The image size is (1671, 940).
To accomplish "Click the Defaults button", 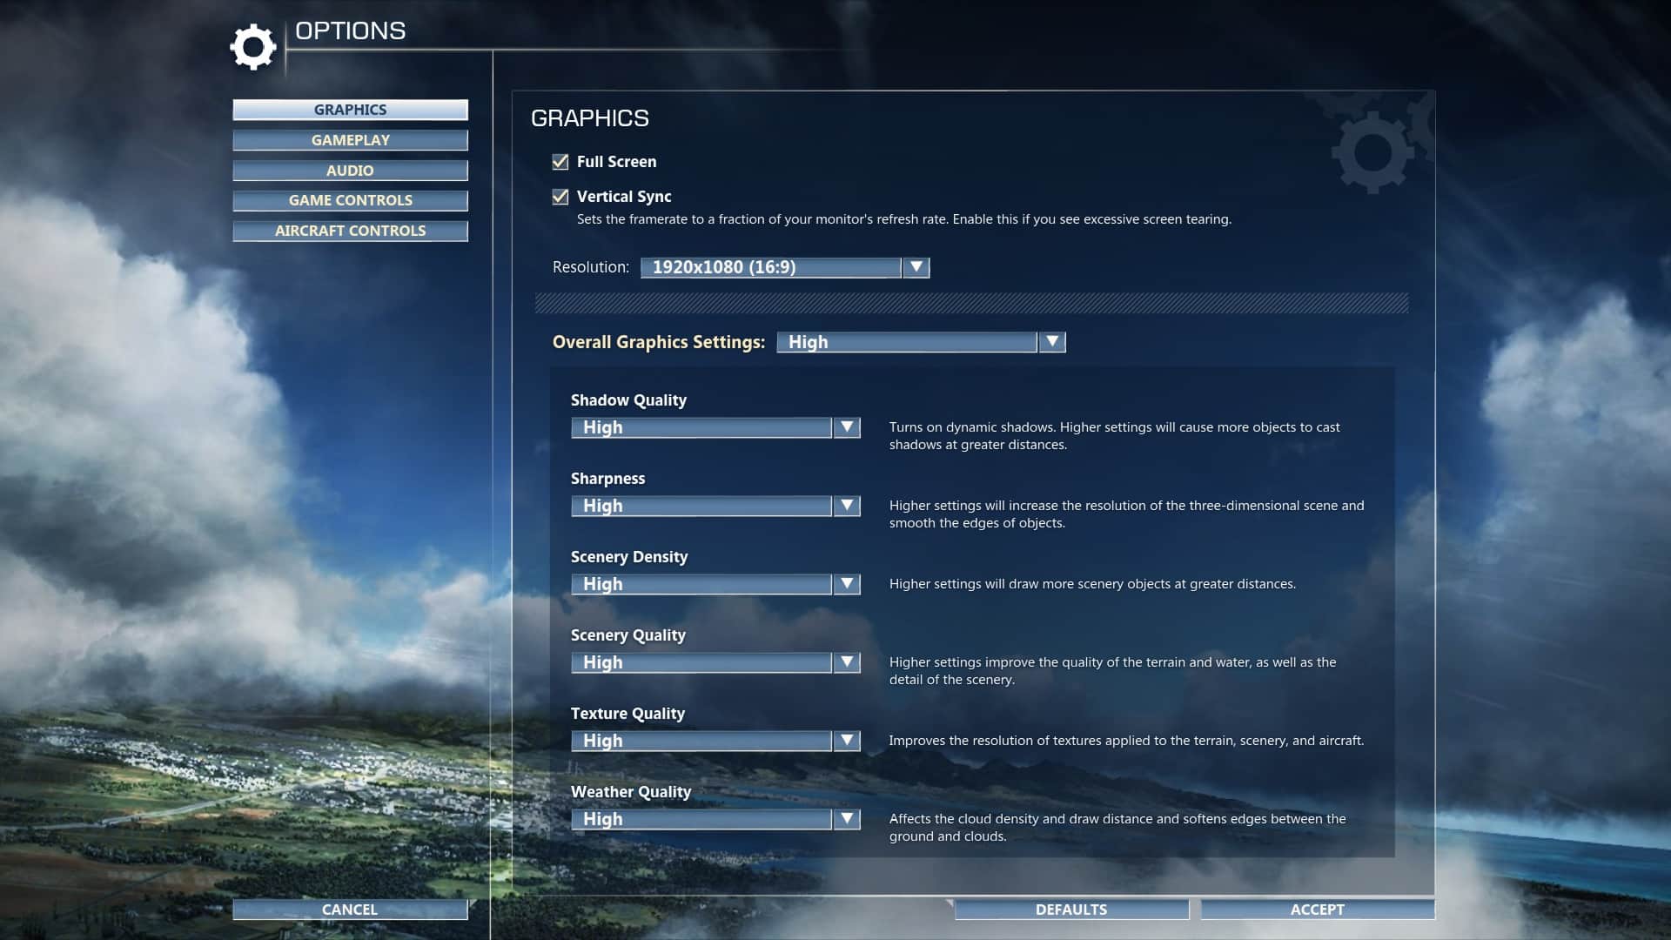I will pyautogui.click(x=1071, y=910).
